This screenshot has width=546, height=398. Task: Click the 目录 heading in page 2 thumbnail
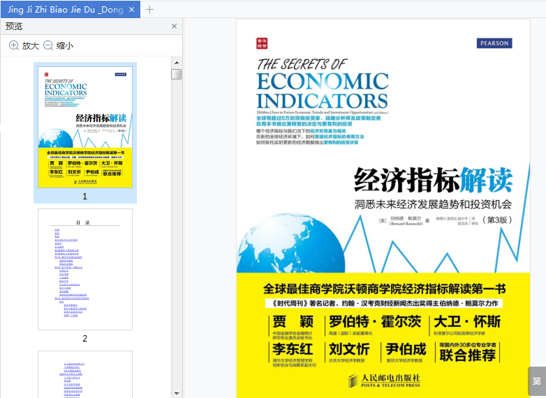(83, 222)
